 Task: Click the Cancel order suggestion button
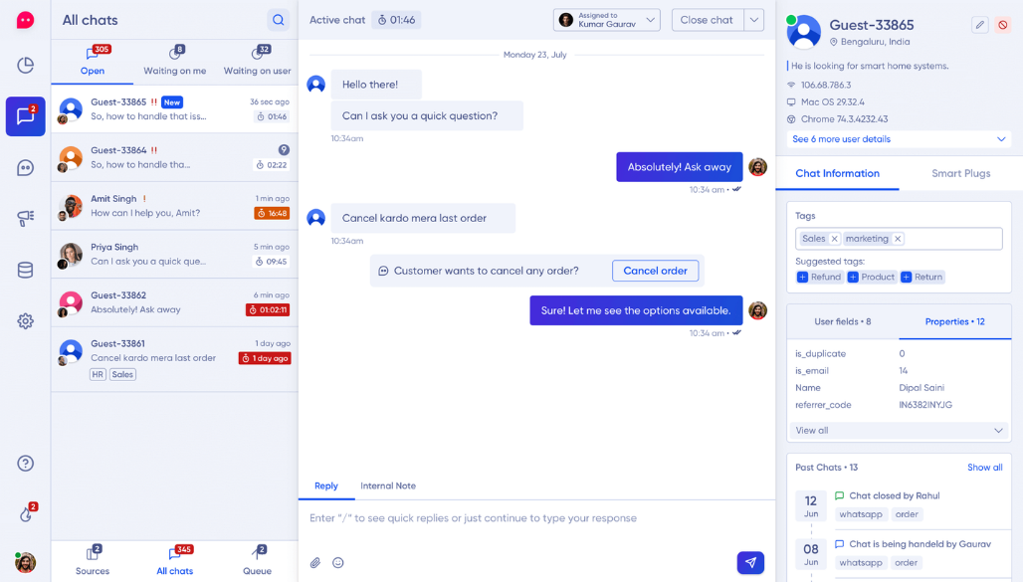pyautogui.click(x=655, y=271)
